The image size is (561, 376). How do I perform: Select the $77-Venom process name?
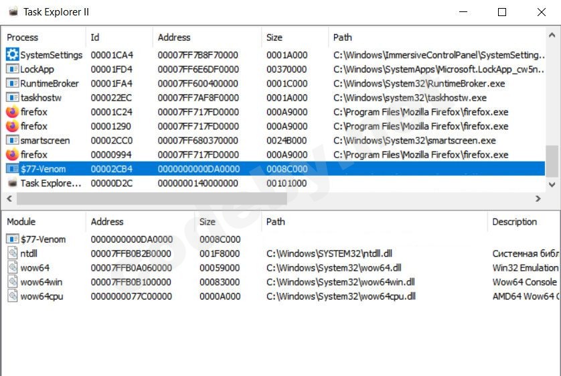[x=43, y=169]
